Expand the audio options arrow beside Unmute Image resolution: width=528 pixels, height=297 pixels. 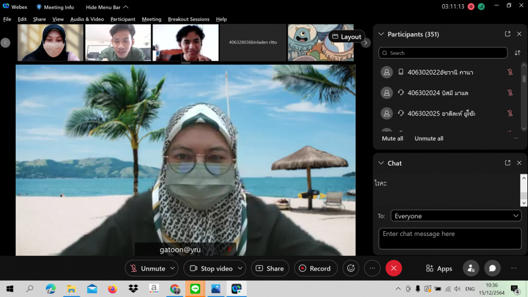click(172, 268)
